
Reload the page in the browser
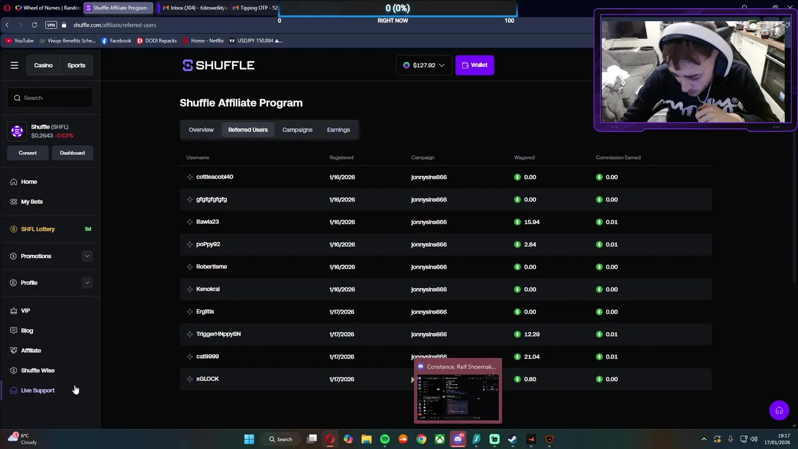pos(34,25)
